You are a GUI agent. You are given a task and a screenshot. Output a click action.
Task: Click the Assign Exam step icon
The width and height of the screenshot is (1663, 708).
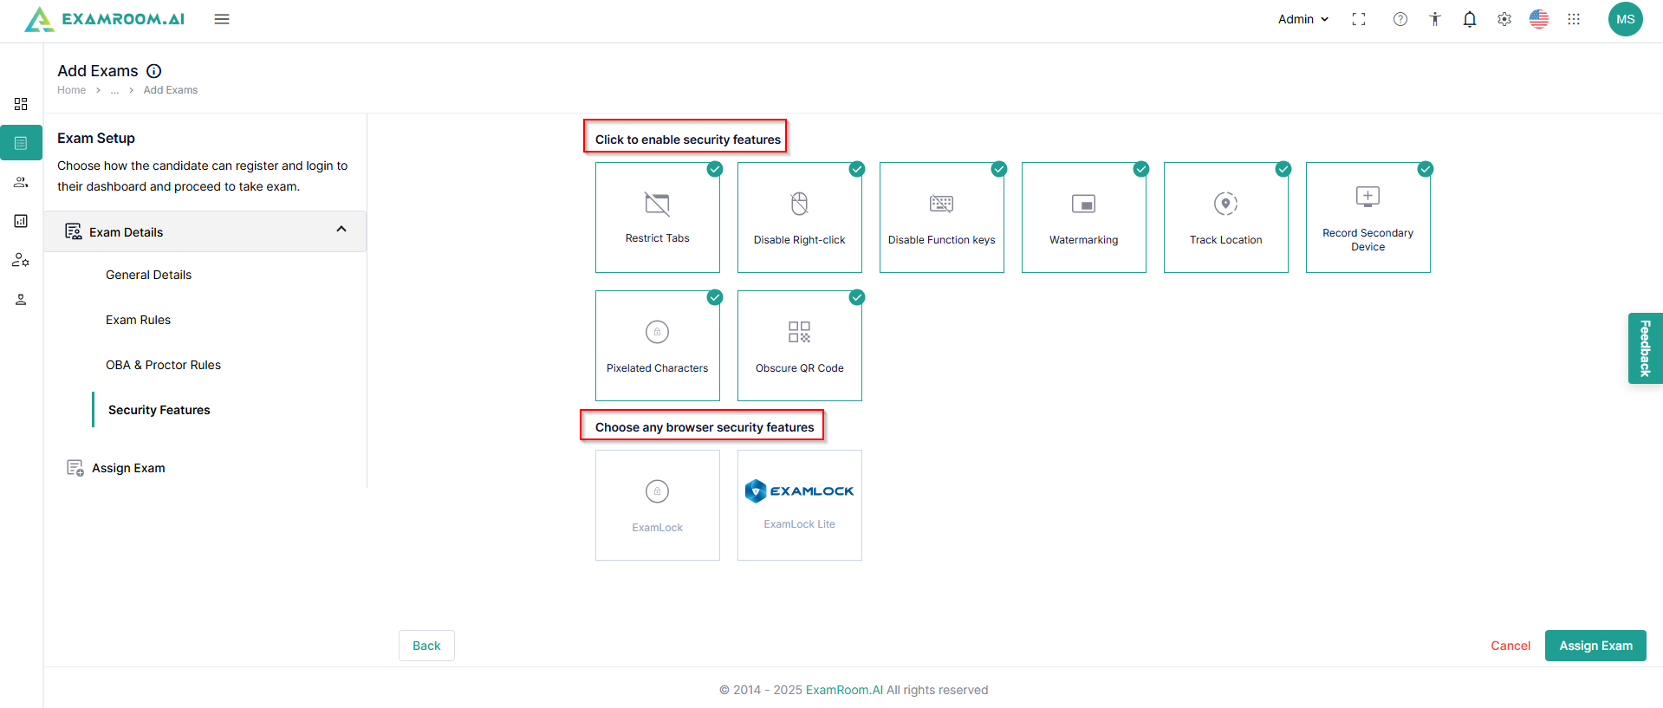tap(75, 468)
